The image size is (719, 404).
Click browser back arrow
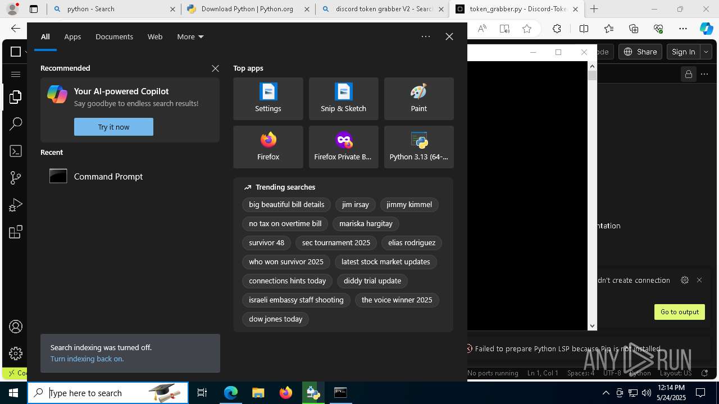coord(16,29)
